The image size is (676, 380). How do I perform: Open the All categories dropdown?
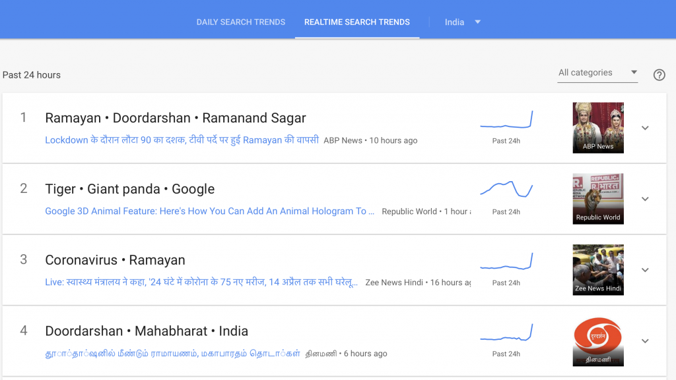(x=597, y=73)
